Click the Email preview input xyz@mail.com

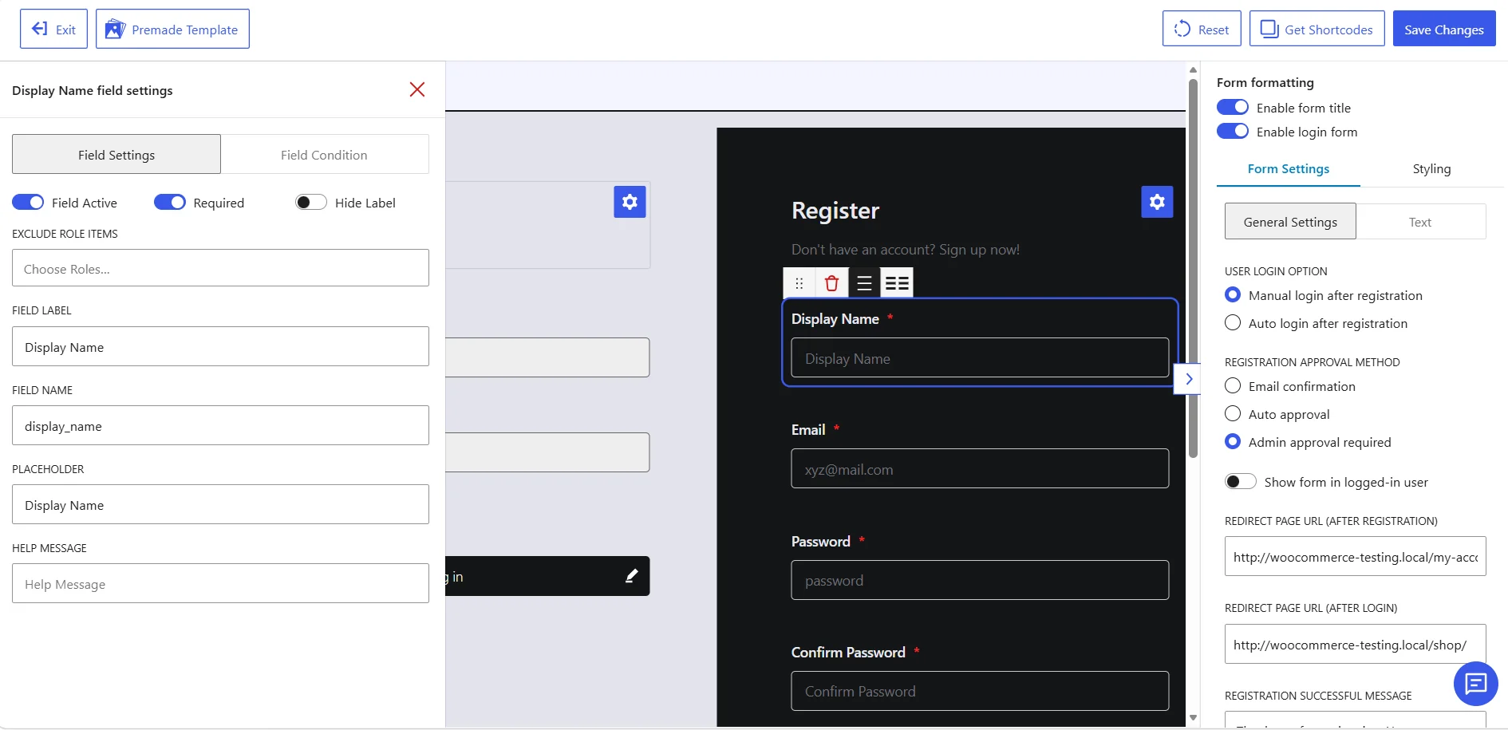pyautogui.click(x=980, y=468)
